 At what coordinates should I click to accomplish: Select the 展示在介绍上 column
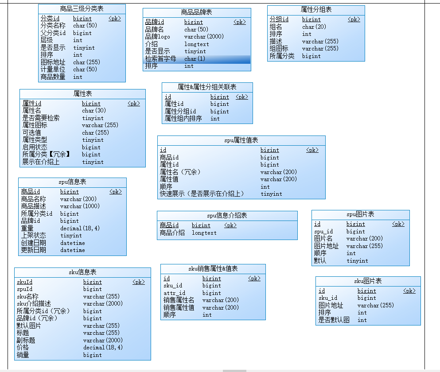click(82, 162)
